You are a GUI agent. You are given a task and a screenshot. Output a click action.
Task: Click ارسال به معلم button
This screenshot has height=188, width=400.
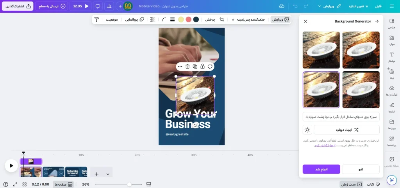click(x=52, y=6)
